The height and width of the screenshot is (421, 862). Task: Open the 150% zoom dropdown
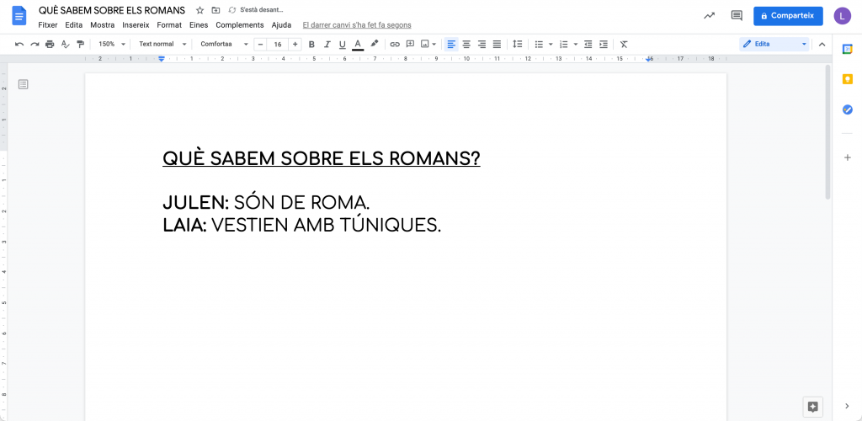point(111,44)
